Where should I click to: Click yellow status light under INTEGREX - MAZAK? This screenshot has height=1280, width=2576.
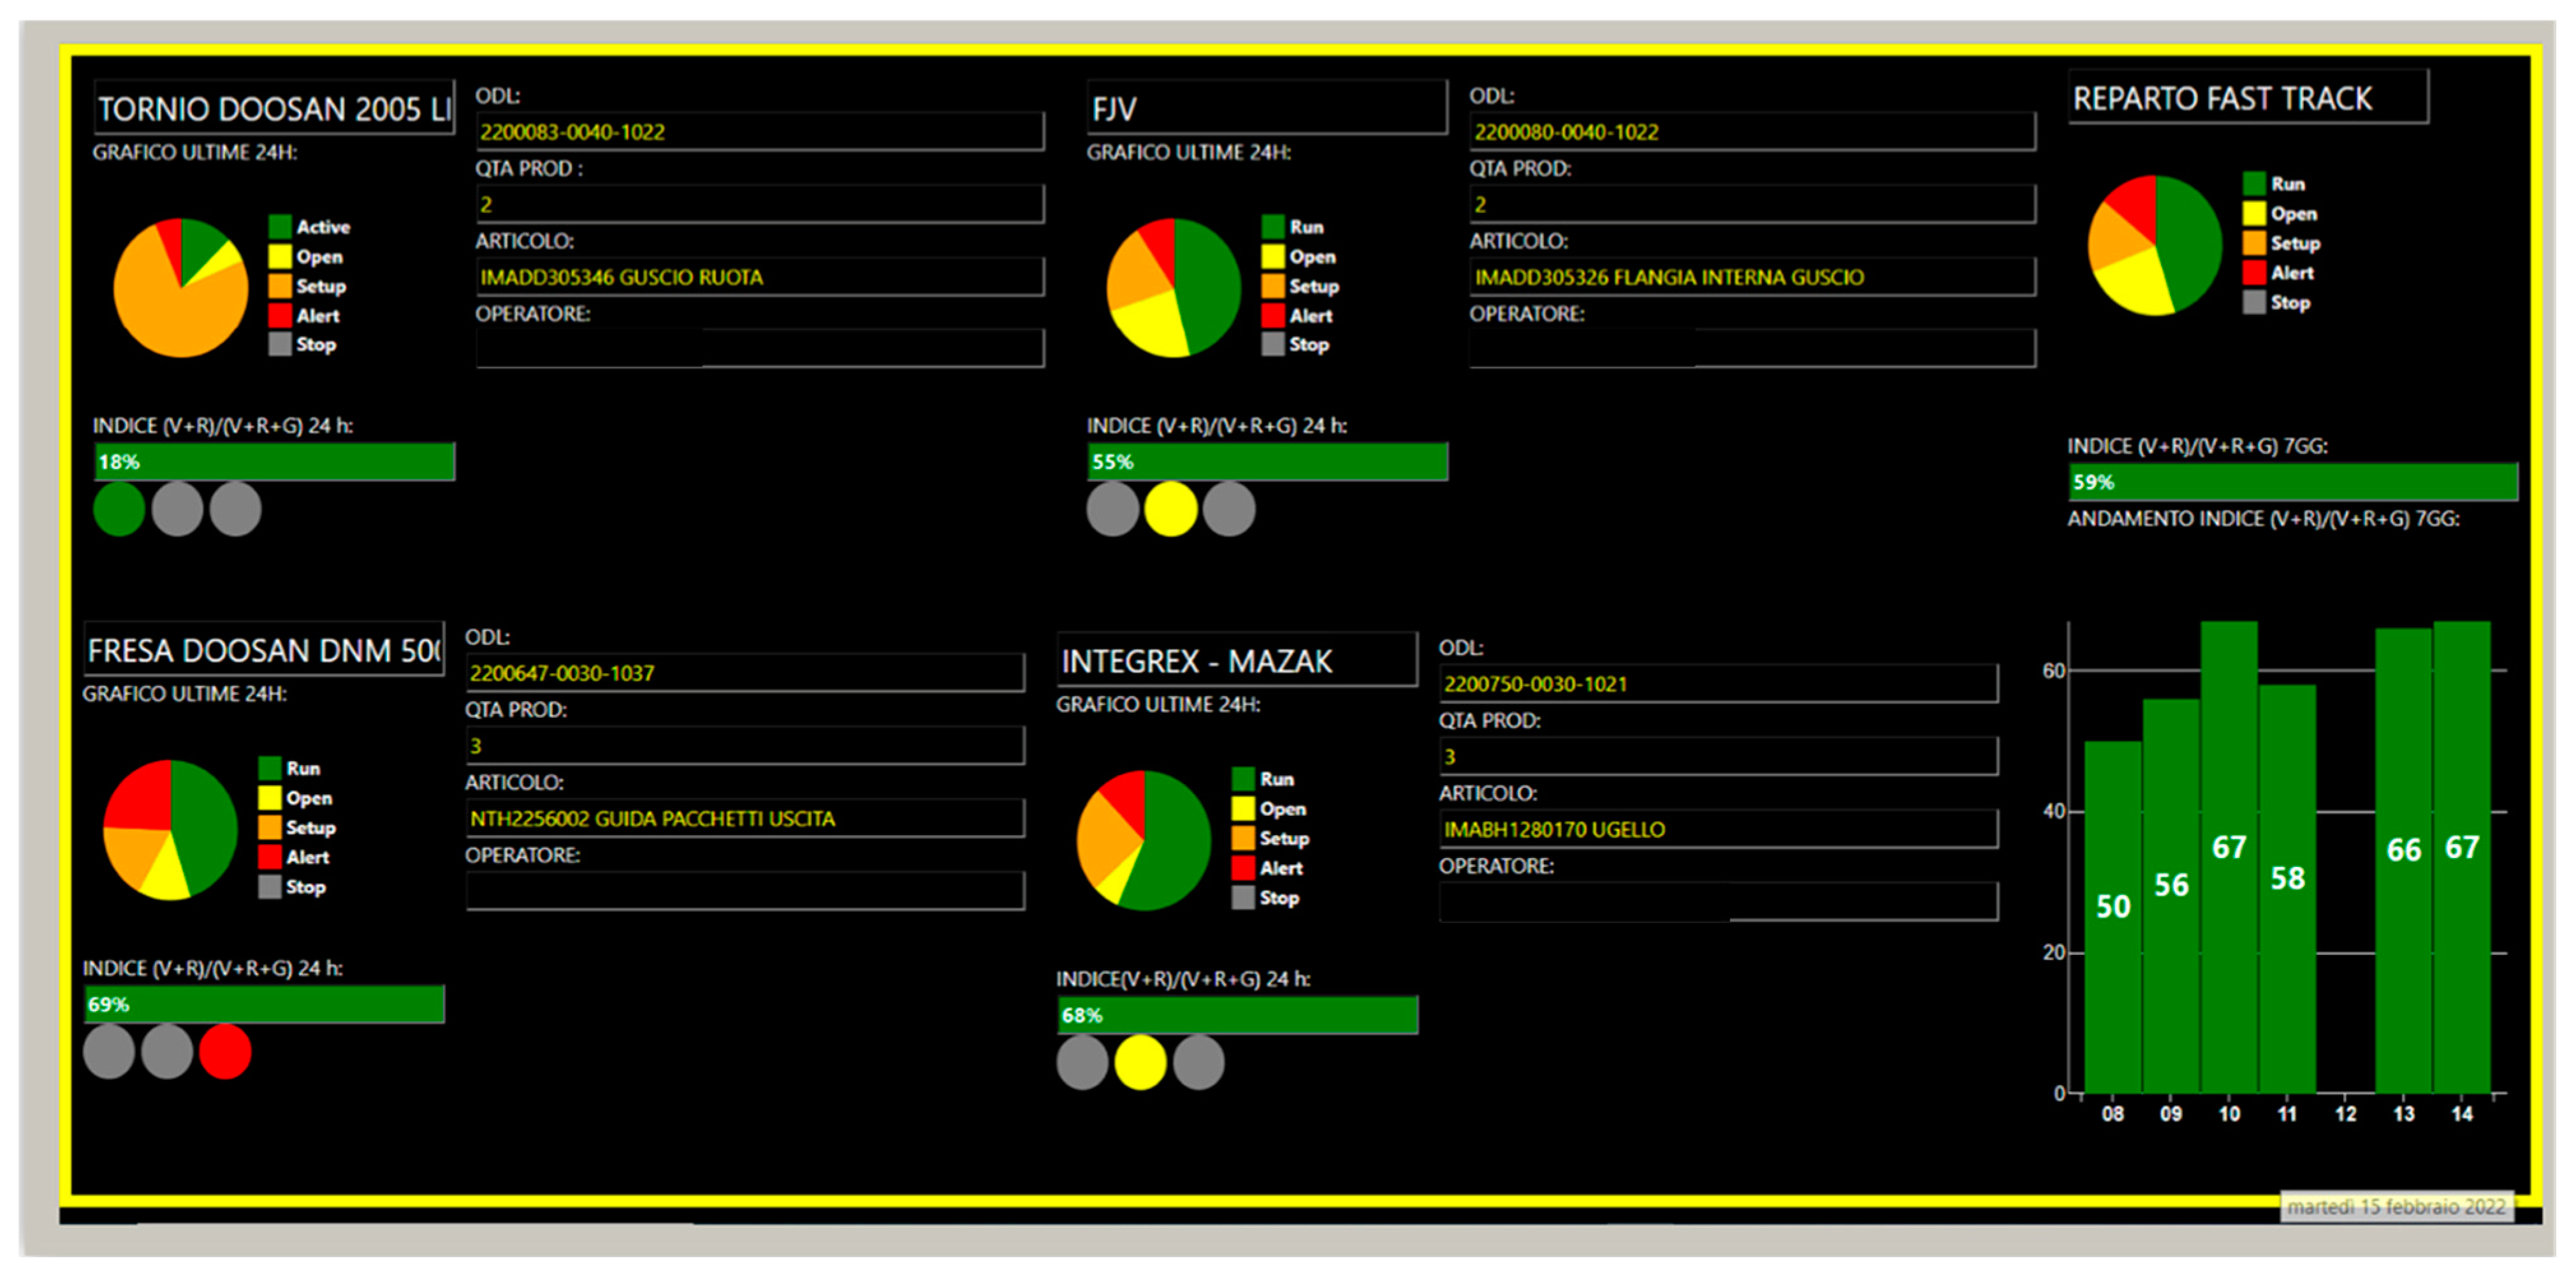tap(1140, 1062)
